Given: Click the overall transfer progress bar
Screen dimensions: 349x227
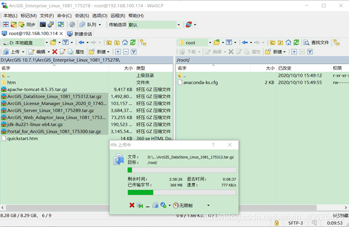Looking at the screenshot, I should point(181,192).
